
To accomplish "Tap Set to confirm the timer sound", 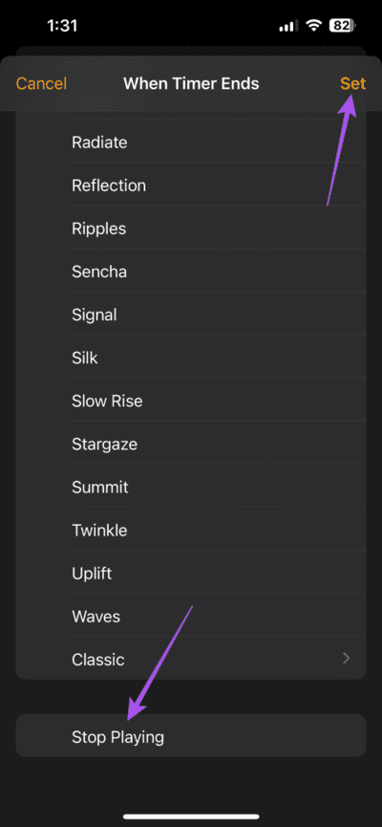I will pos(353,84).
